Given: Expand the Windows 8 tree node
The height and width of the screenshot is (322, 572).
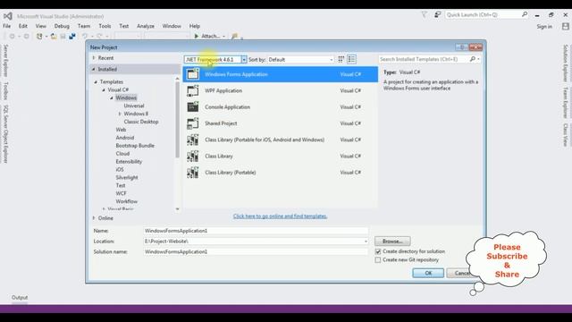Looking at the screenshot, I should point(120,114).
